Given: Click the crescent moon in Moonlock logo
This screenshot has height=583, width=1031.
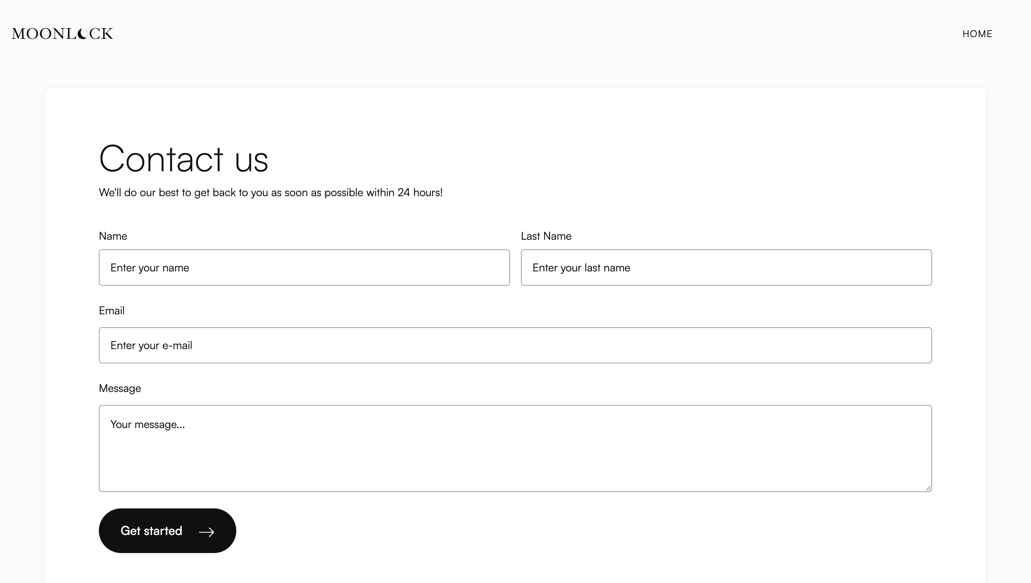Looking at the screenshot, I should (x=82, y=34).
